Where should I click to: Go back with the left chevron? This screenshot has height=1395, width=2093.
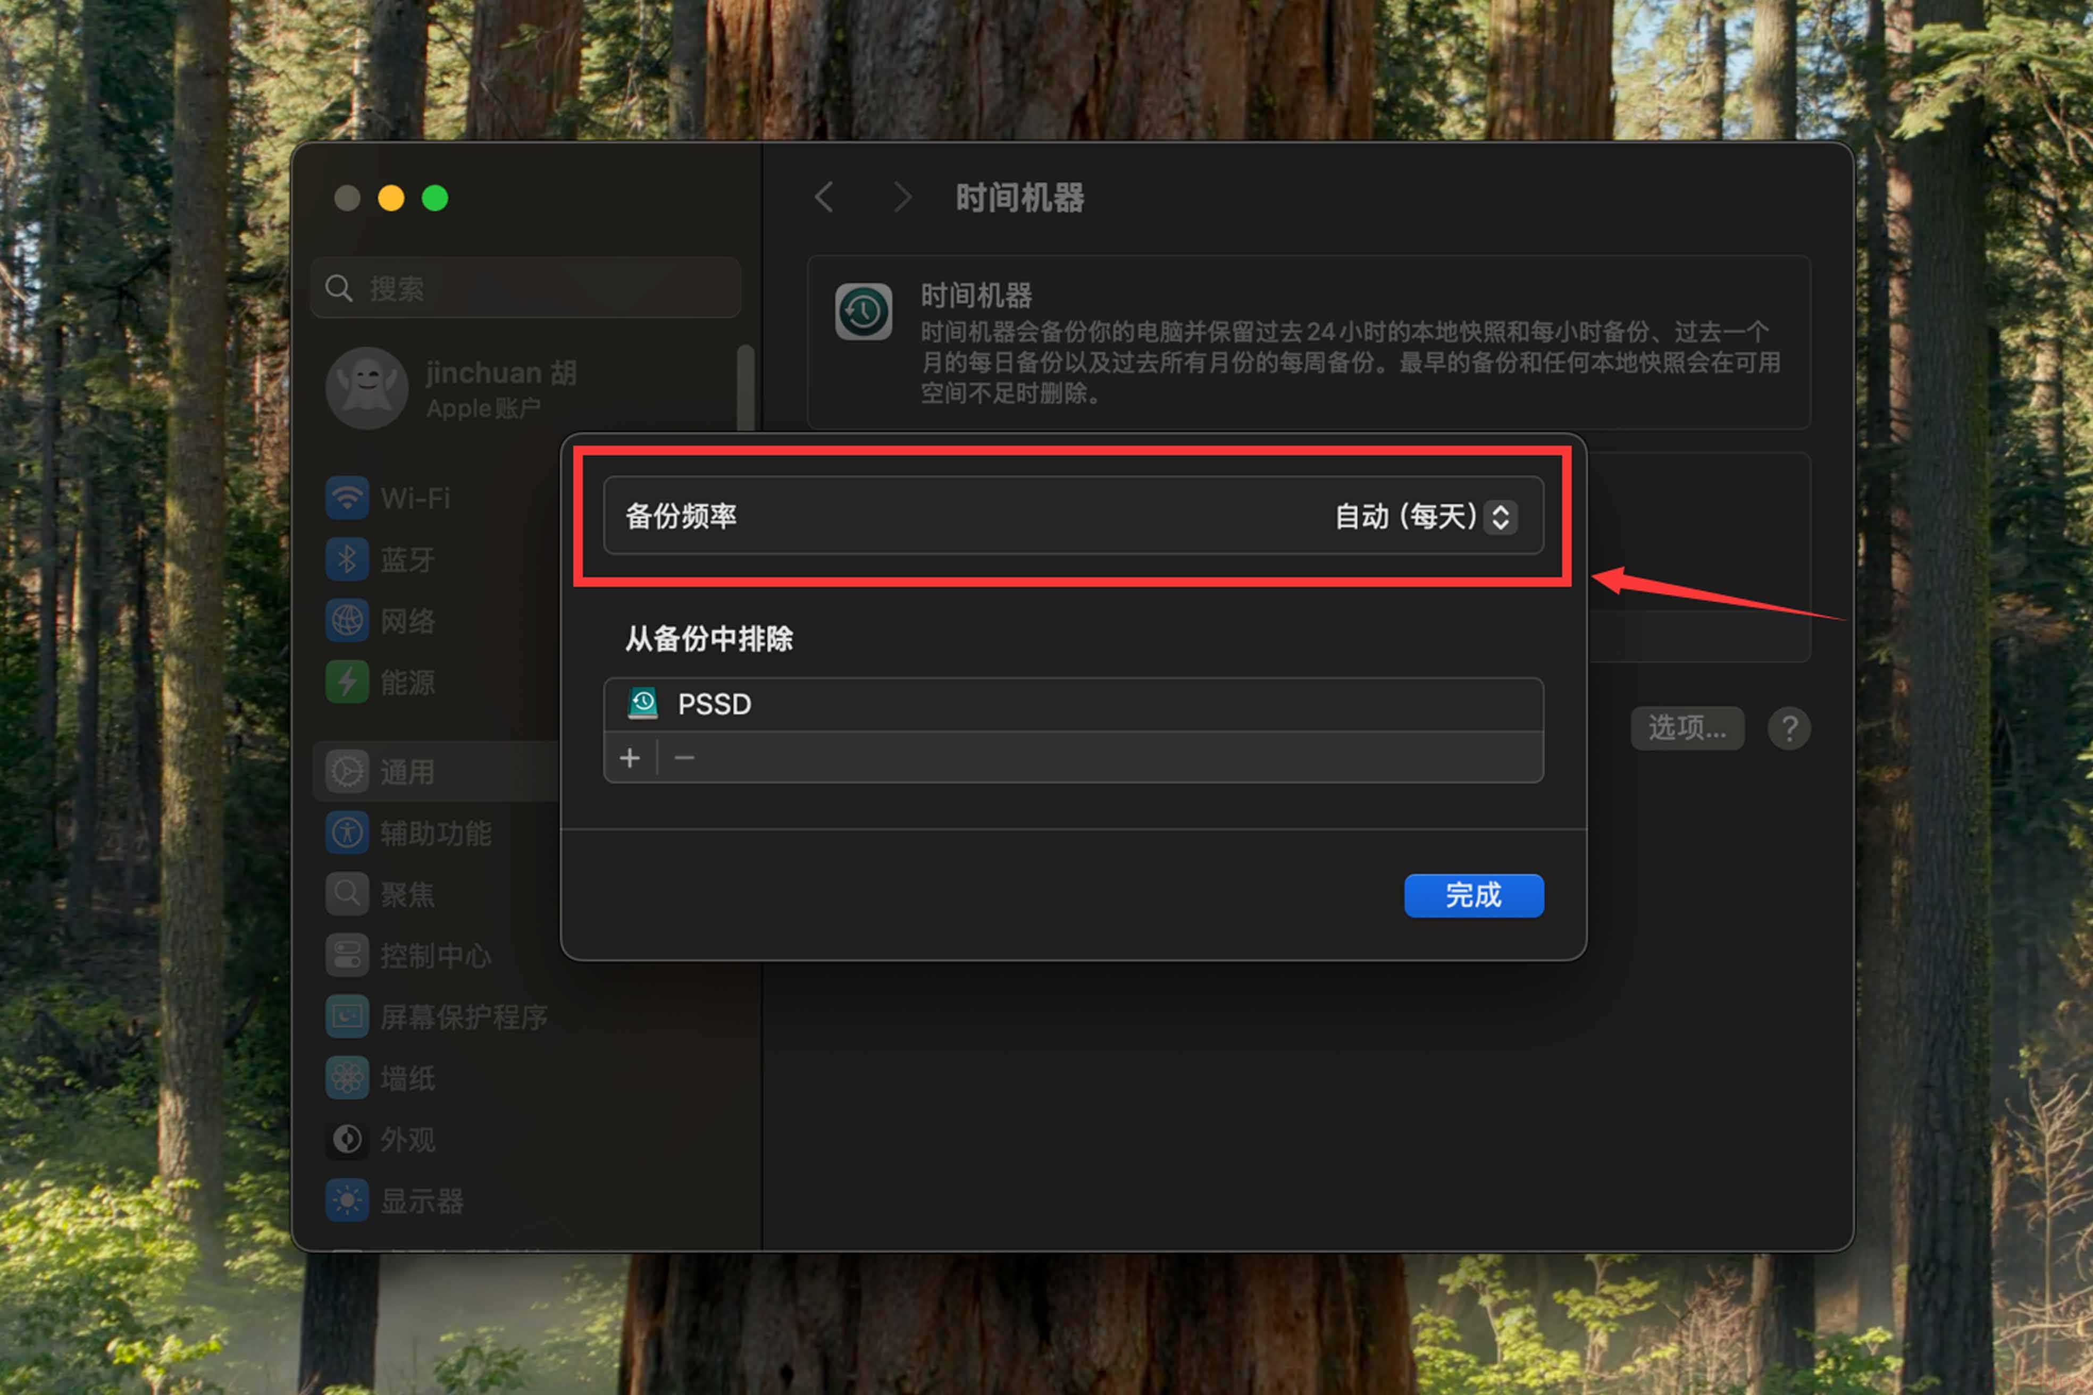824,198
